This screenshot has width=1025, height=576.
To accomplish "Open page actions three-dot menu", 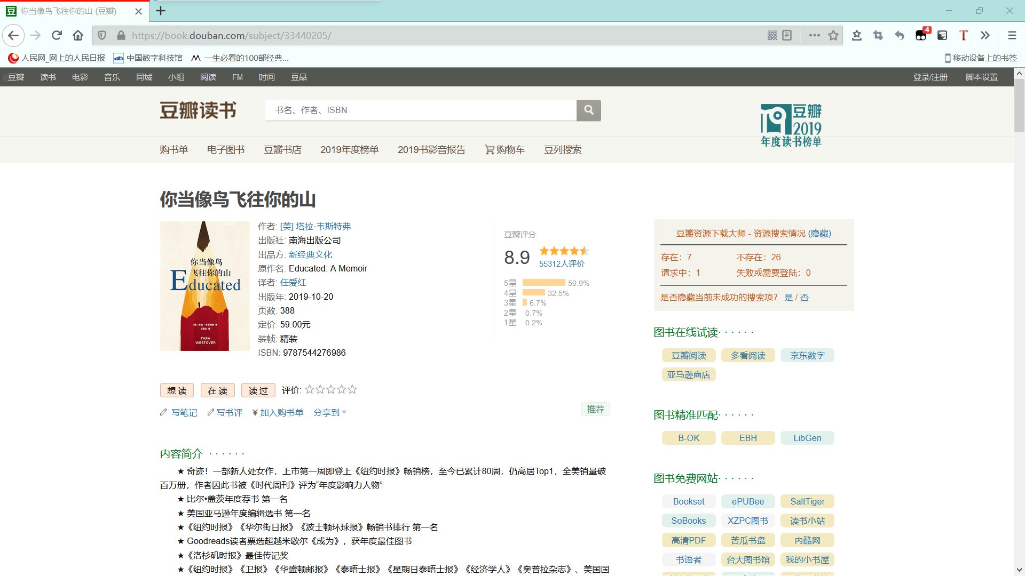I will 814,35.
